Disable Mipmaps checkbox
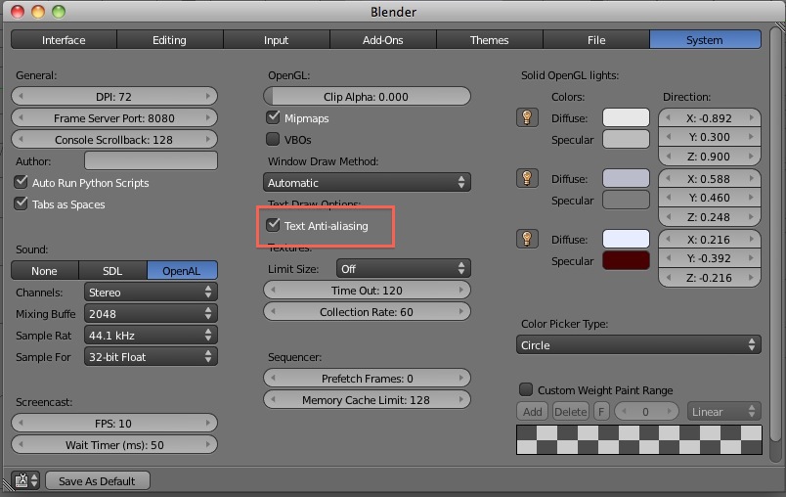786x497 pixels. tap(273, 117)
